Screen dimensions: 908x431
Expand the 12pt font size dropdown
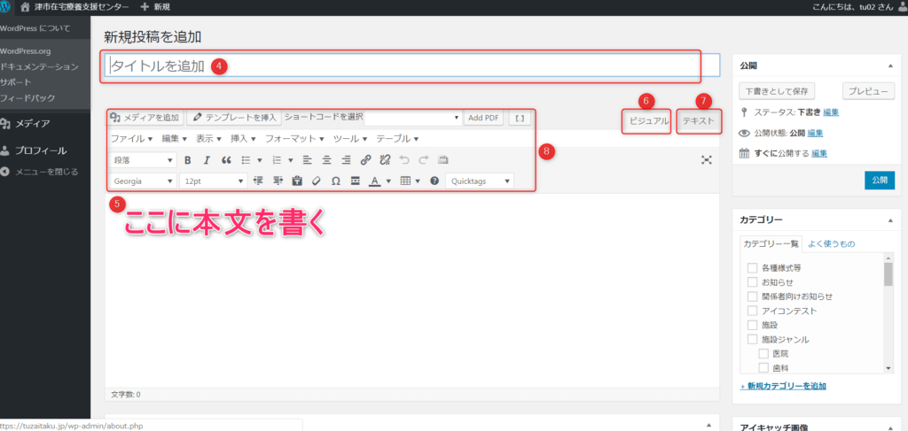pyautogui.click(x=212, y=181)
